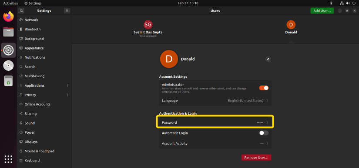Select the Susmit Das Gupta account
This screenshot has height=168, width=359.
point(148,29)
